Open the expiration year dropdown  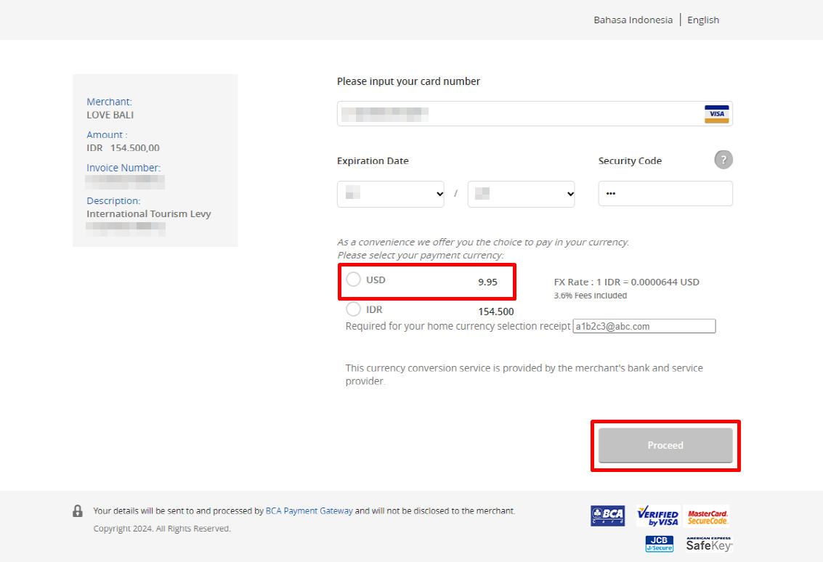522,194
